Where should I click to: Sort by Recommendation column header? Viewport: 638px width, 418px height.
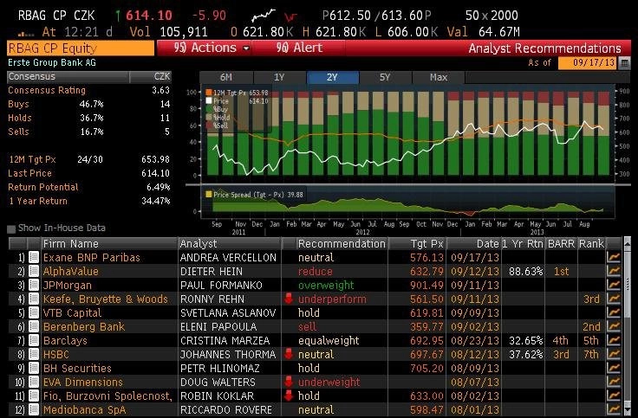pyautogui.click(x=341, y=244)
